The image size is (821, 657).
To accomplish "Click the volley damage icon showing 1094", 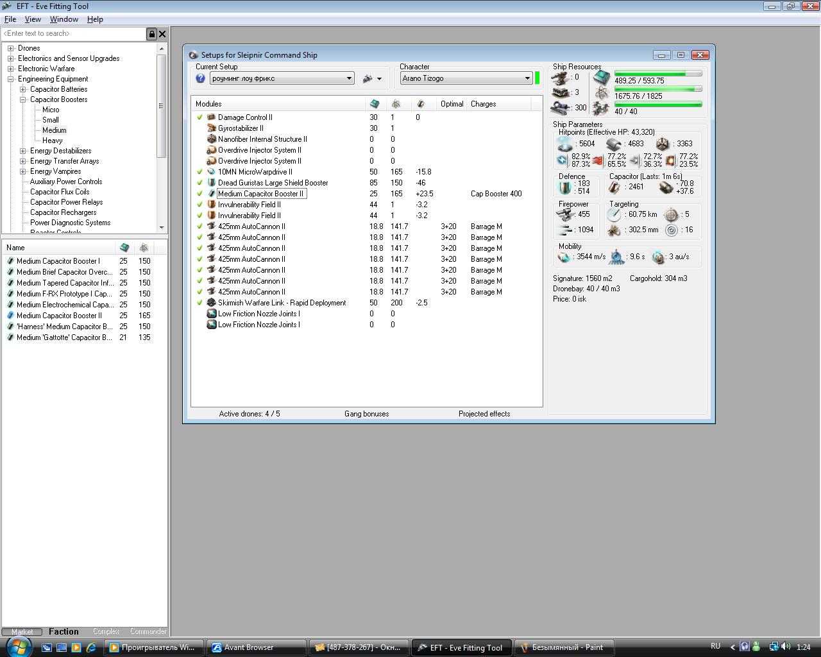I will pos(565,230).
